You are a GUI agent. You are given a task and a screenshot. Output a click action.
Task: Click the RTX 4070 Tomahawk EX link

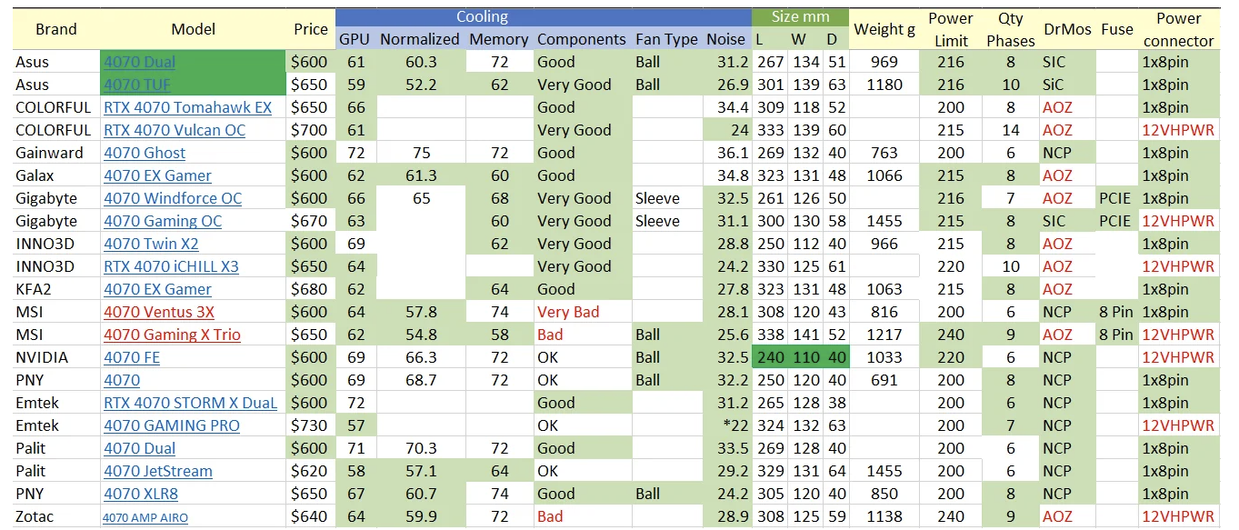click(187, 107)
